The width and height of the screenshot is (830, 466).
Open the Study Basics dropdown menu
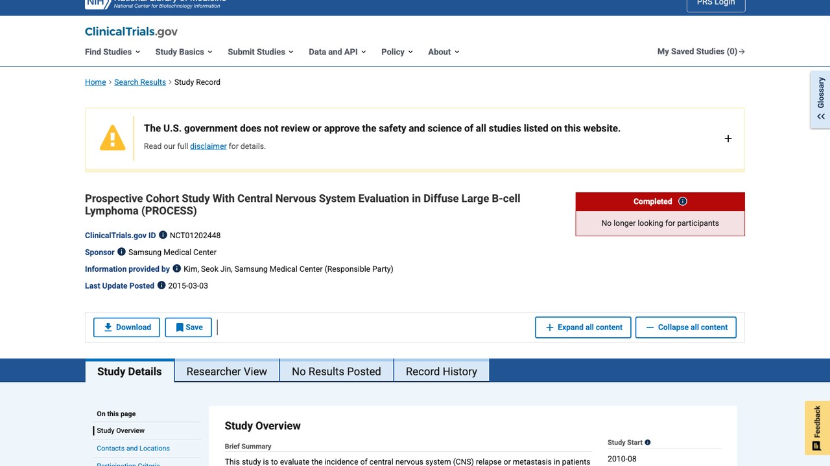(x=184, y=52)
